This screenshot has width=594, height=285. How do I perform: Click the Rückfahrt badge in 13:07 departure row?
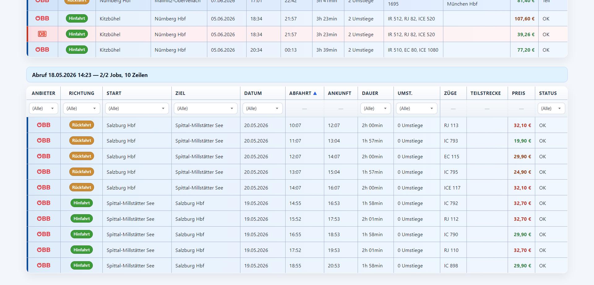[82, 172]
